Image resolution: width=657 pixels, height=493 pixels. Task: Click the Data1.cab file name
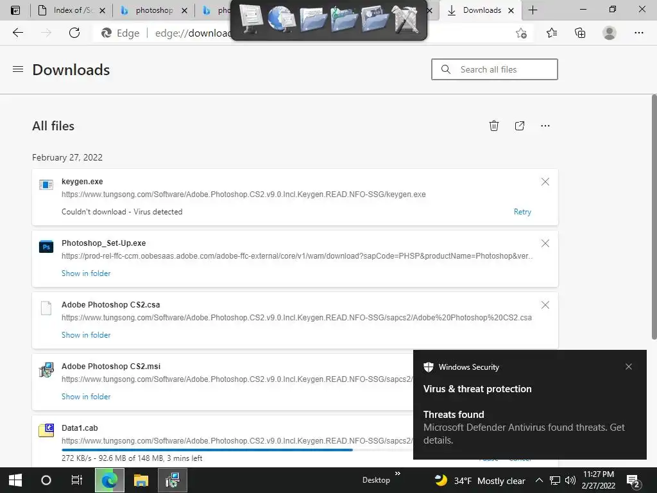80,428
